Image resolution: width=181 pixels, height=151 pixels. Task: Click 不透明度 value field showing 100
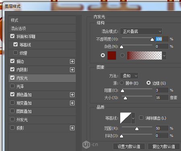162,39
